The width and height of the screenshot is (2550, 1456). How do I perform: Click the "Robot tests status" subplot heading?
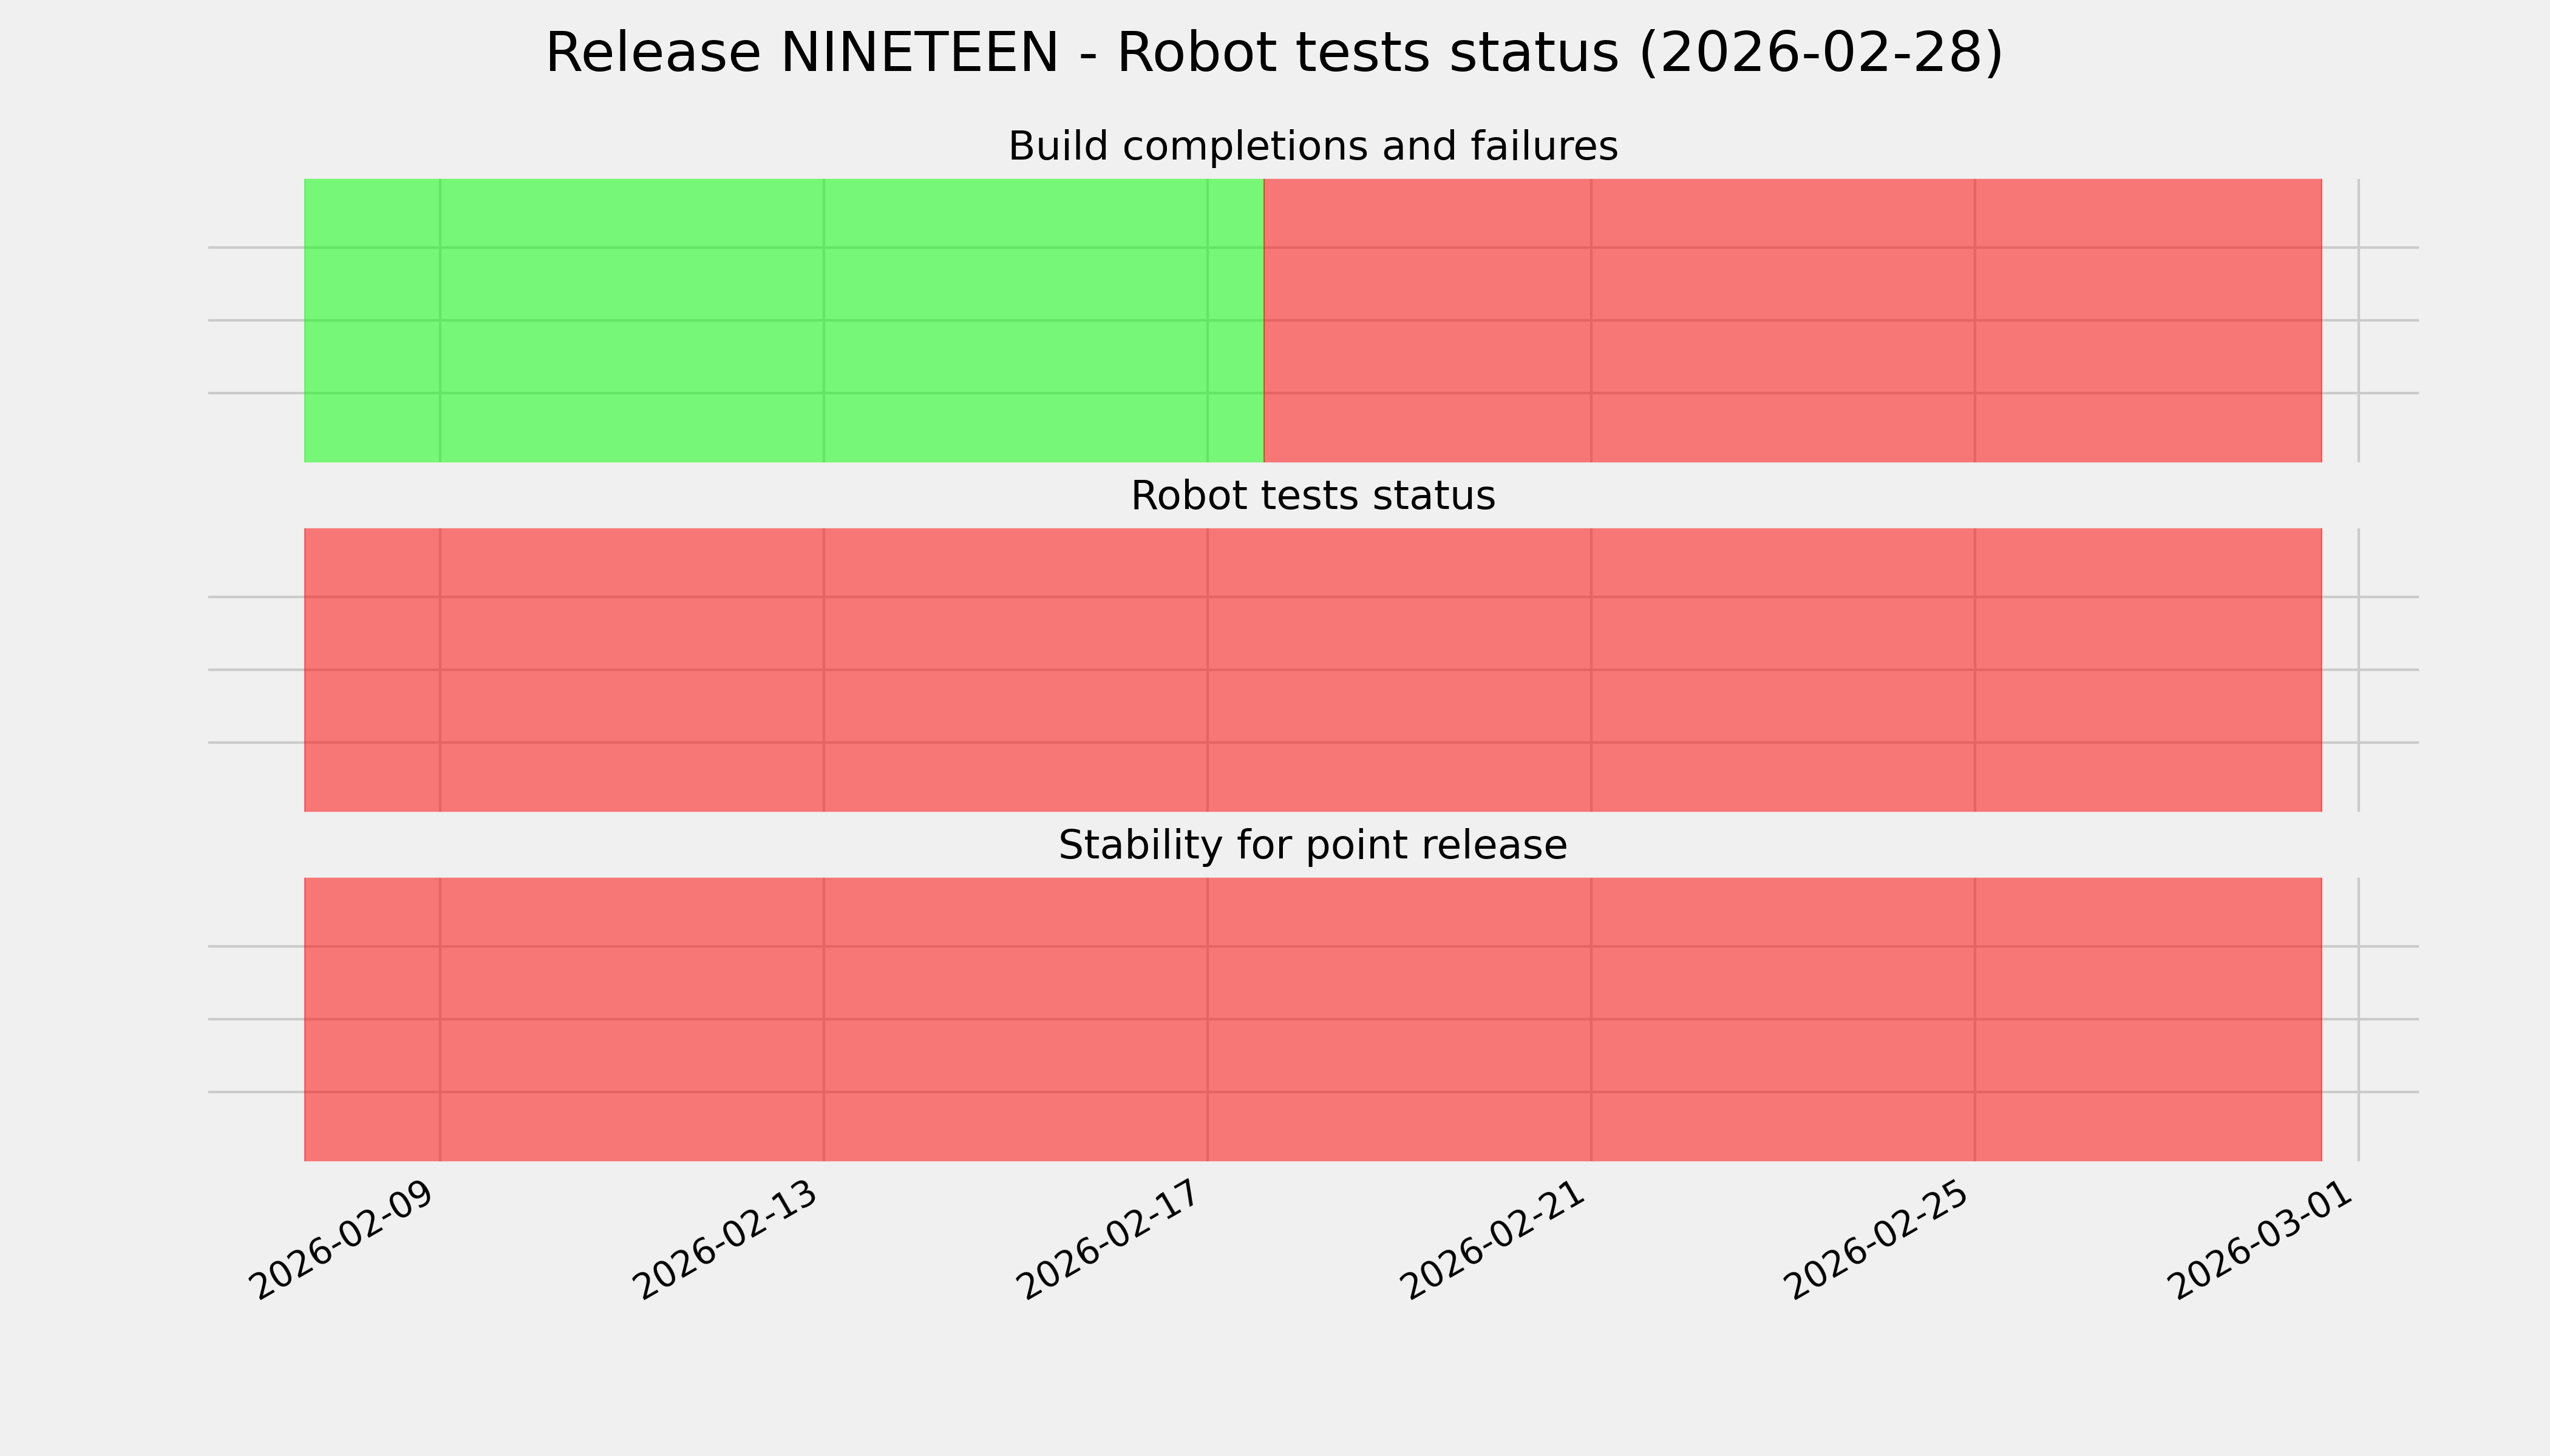[1312, 496]
